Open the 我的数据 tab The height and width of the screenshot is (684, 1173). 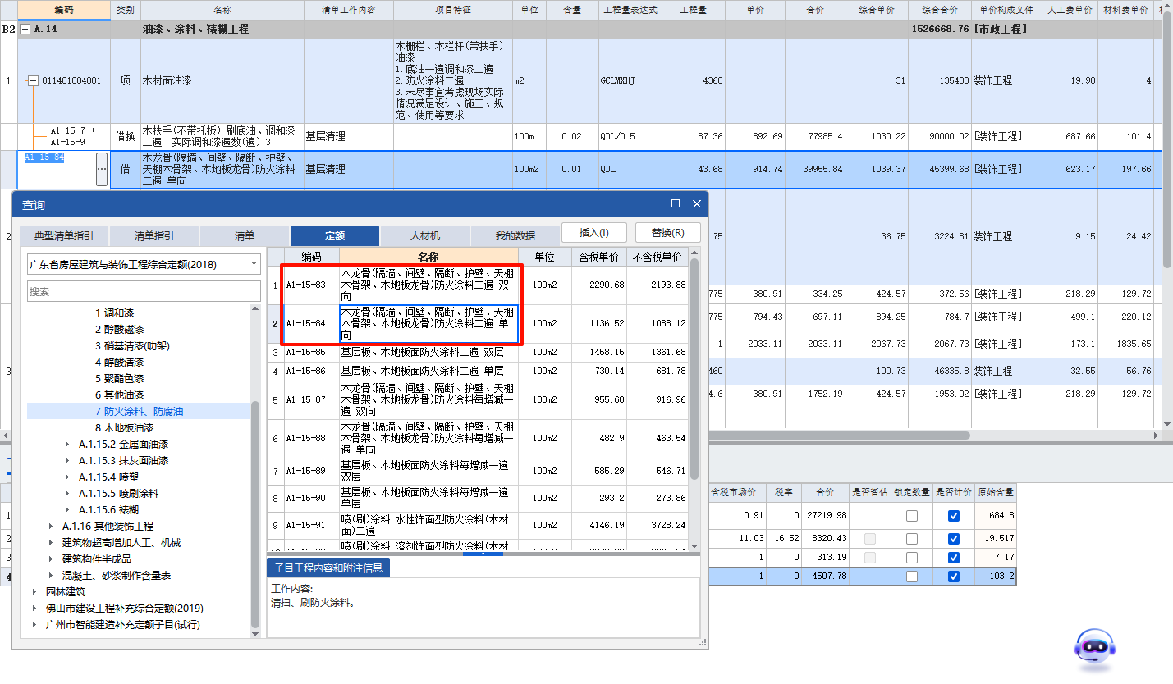pos(515,236)
